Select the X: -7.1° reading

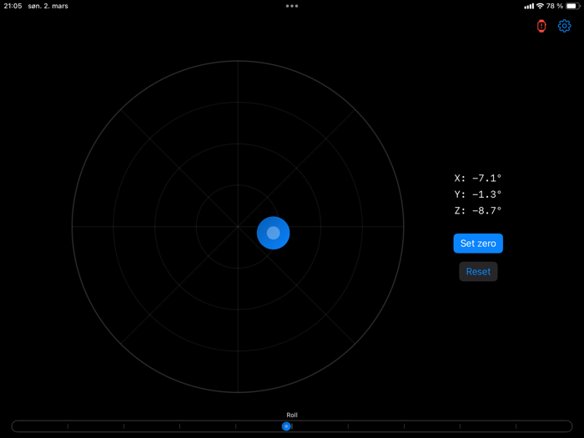(x=477, y=178)
